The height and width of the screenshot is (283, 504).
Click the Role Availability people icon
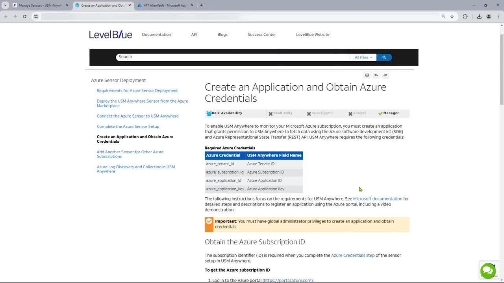coord(209,114)
